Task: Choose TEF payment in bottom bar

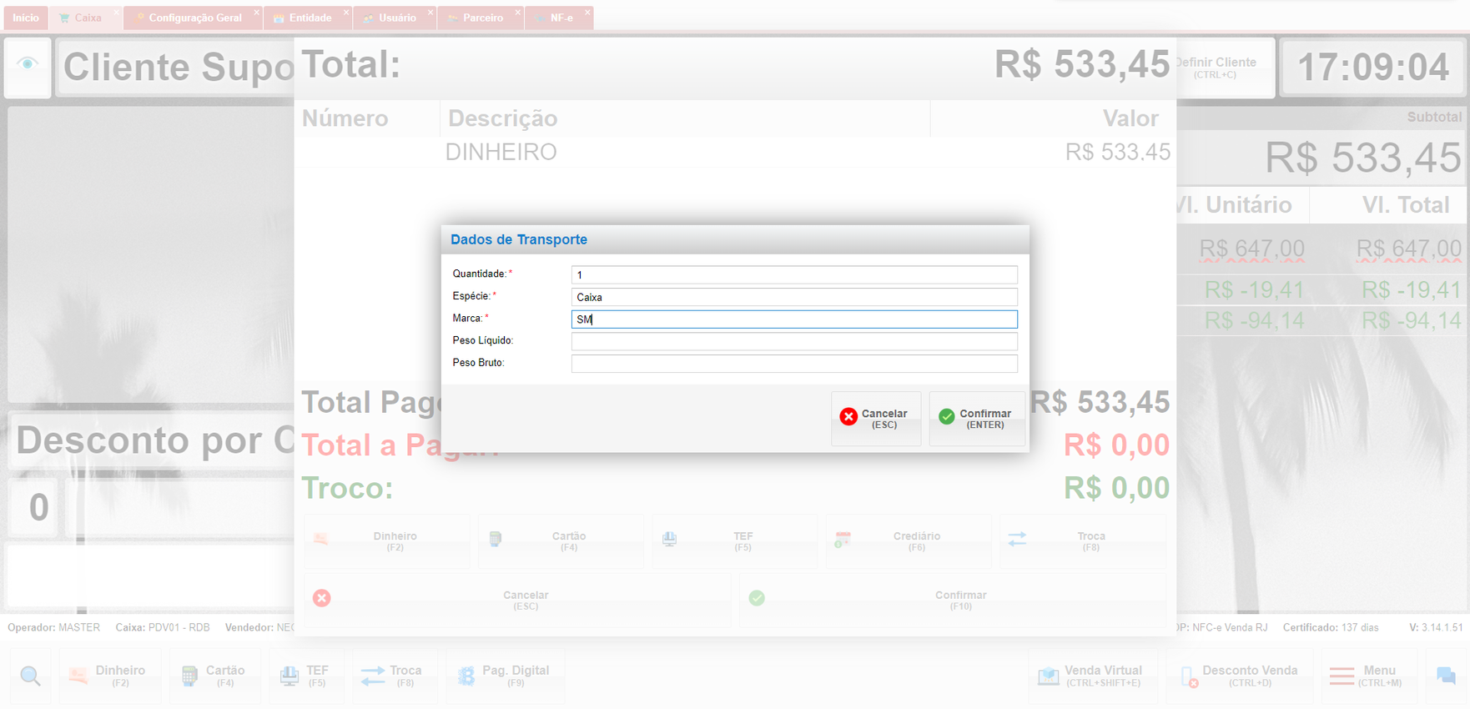Action: pyautogui.click(x=305, y=676)
